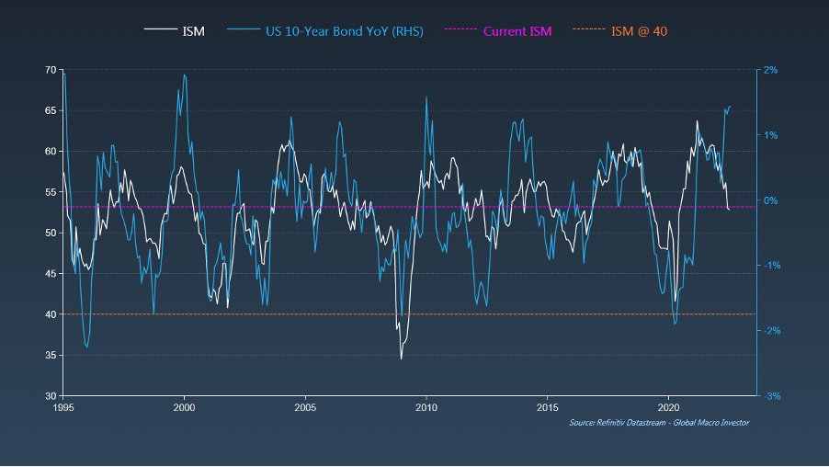This screenshot has height=467, width=829.
Task: Click the magenta Current ISM legend swatch
Action: coord(460,31)
